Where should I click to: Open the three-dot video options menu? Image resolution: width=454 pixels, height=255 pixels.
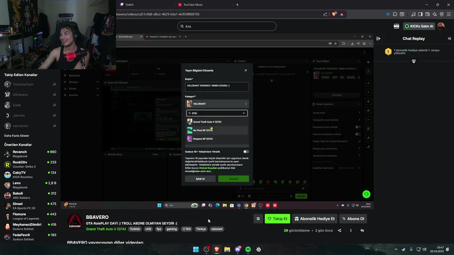(x=351, y=231)
